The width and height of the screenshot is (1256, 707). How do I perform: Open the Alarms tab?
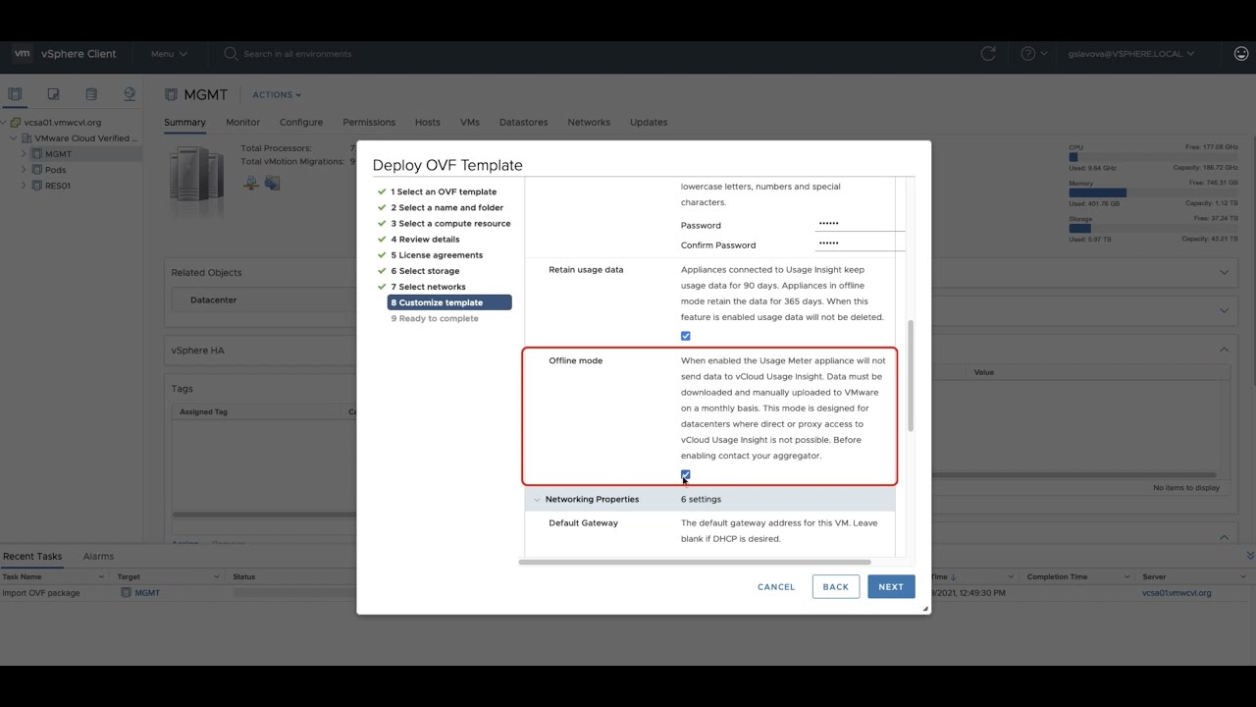tap(98, 556)
